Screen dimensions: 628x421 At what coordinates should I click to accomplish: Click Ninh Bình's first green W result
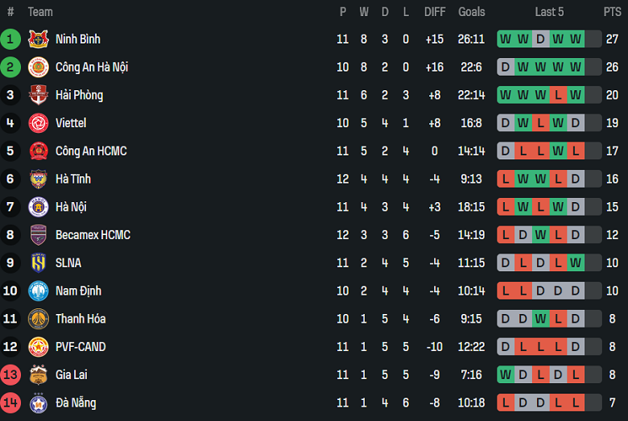pyautogui.click(x=506, y=39)
